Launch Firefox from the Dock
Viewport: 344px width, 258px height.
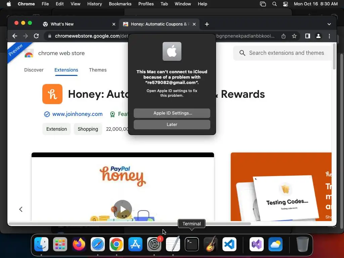point(79,244)
